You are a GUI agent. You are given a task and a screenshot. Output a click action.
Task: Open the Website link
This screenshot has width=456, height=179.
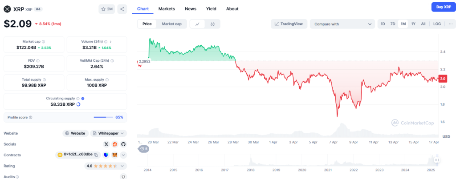(75, 133)
